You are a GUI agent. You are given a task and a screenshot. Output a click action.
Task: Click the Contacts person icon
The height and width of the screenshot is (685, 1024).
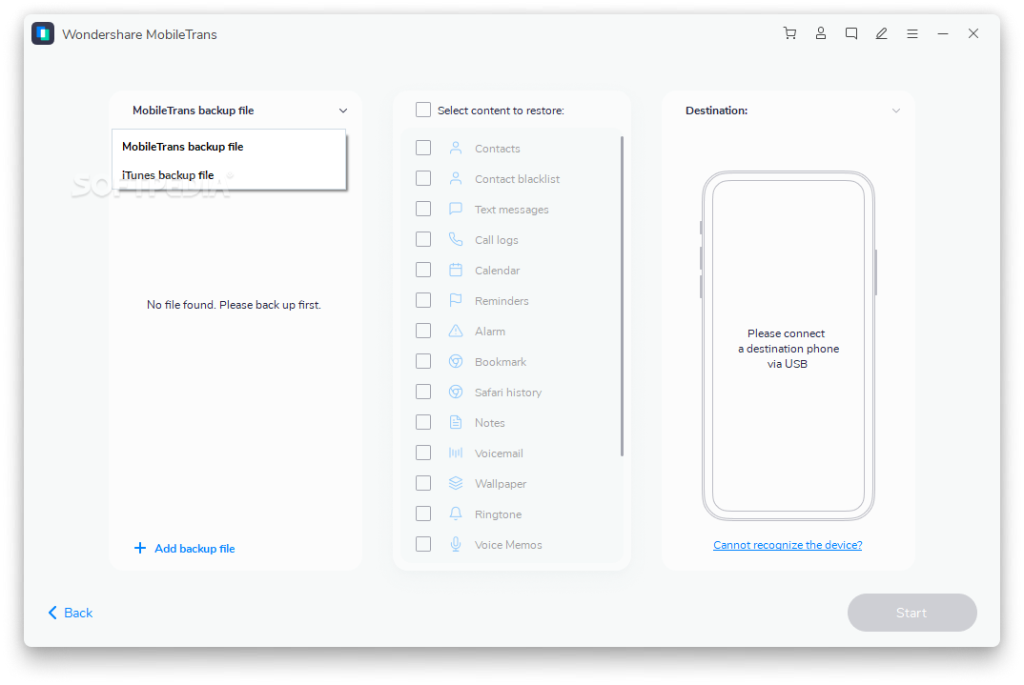pyautogui.click(x=456, y=148)
